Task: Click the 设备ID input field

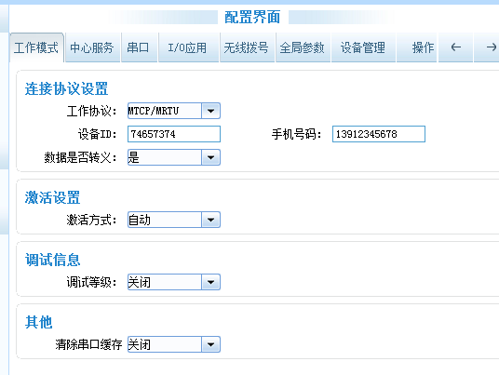Action: [x=174, y=134]
